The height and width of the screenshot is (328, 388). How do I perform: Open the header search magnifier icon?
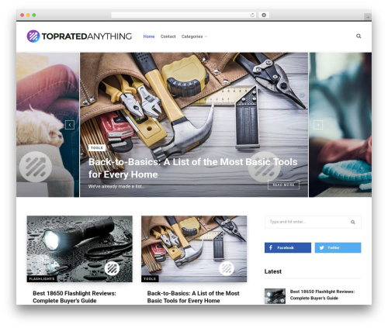coord(359,36)
